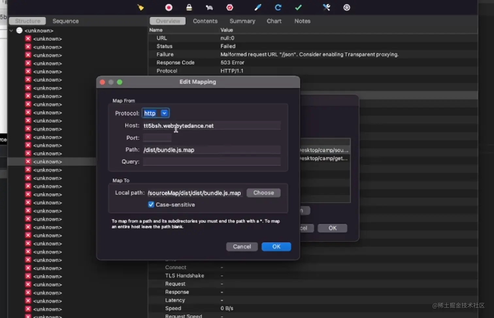Open the Tools wrench icon
Image resolution: width=494 pixels, height=318 pixels.
coord(326,7)
